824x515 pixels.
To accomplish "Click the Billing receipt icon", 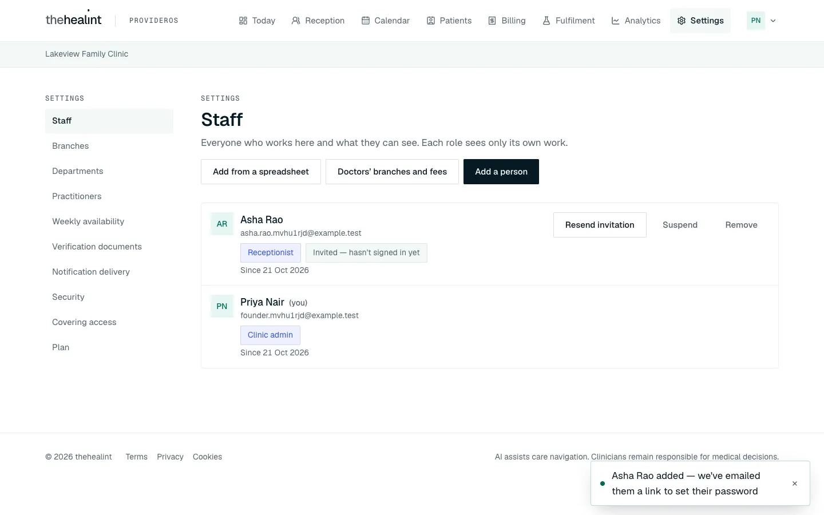I will pyautogui.click(x=492, y=21).
